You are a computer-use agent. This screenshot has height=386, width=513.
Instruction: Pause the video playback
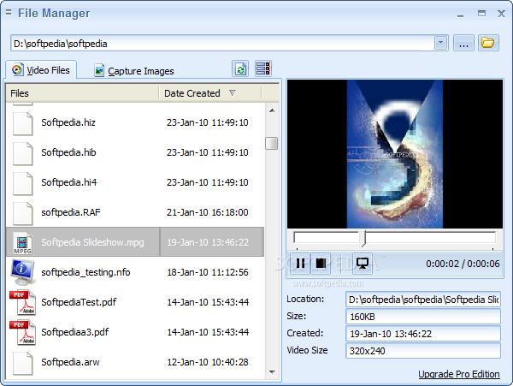(x=300, y=263)
